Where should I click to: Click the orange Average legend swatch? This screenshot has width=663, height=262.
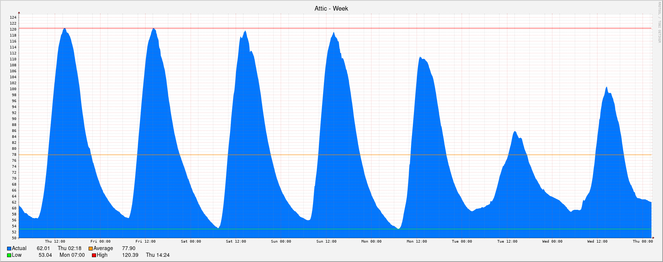click(x=90, y=249)
